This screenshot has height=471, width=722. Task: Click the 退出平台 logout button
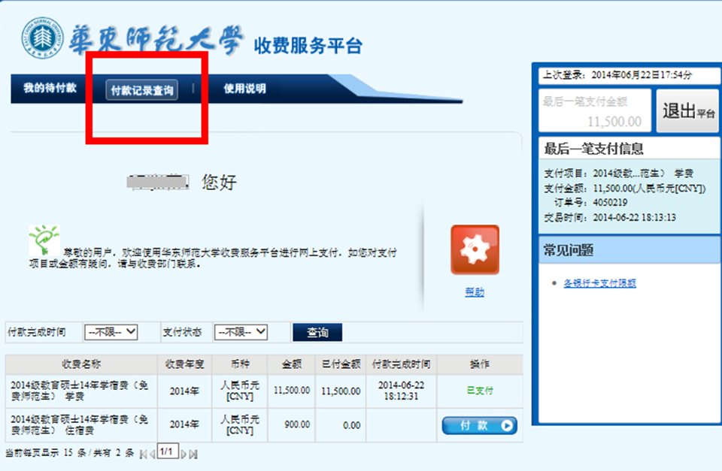click(x=688, y=111)
